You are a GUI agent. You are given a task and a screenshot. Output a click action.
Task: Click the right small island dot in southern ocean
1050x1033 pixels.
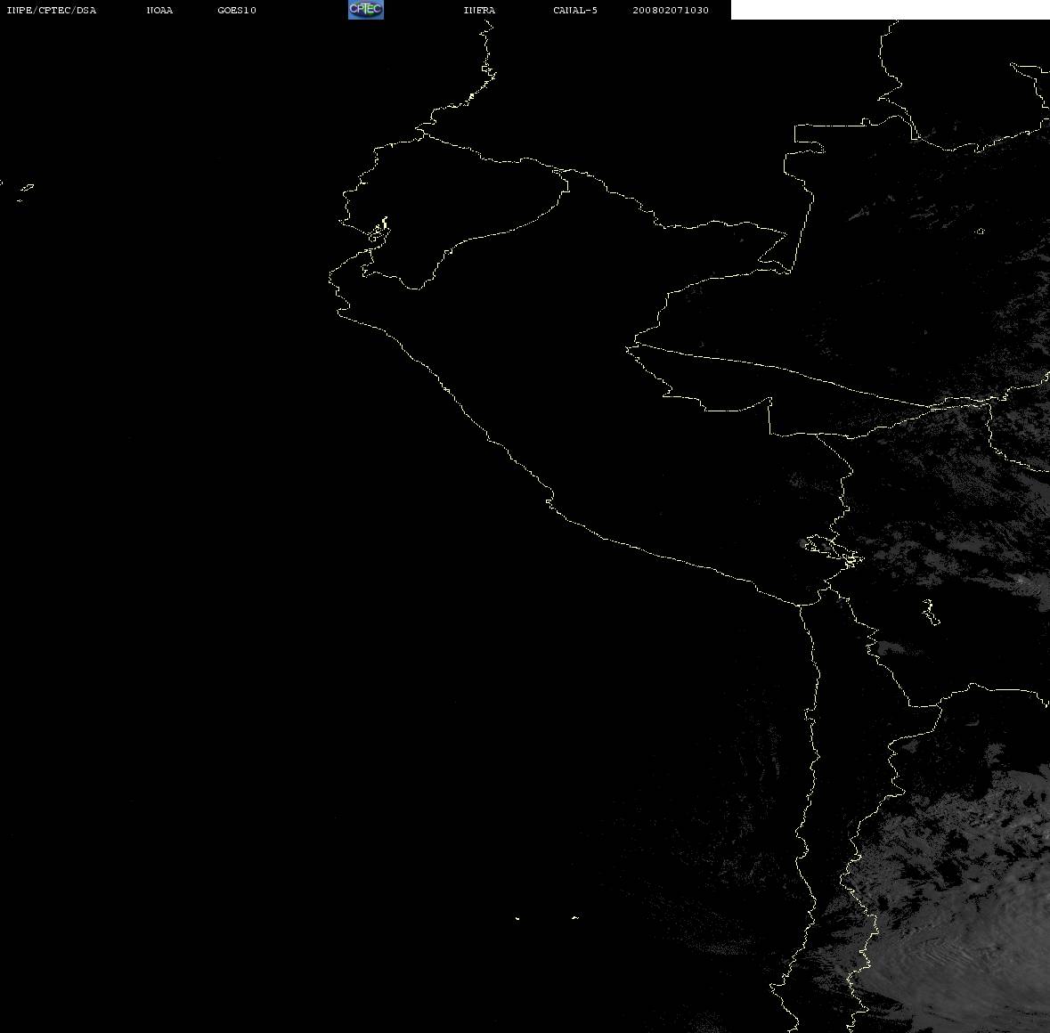pos(575,917)
